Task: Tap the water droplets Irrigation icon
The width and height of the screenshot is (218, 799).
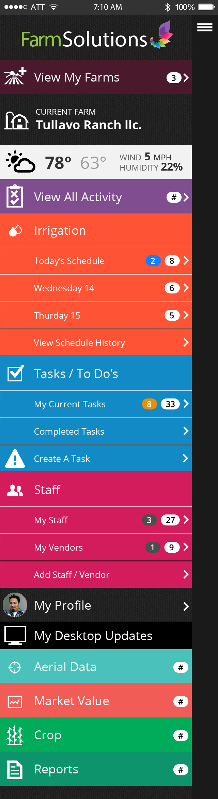Action: [x=15, y=231]
